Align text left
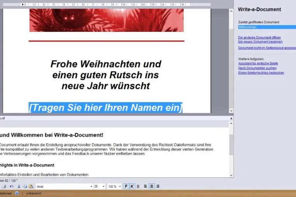The image size is (296, 197). tap(146, 187)
